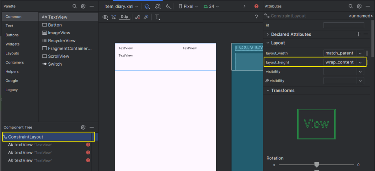Open the Pixel device dropdown
Viewport: 375px width, 171px height.
(x=189, y=7)
